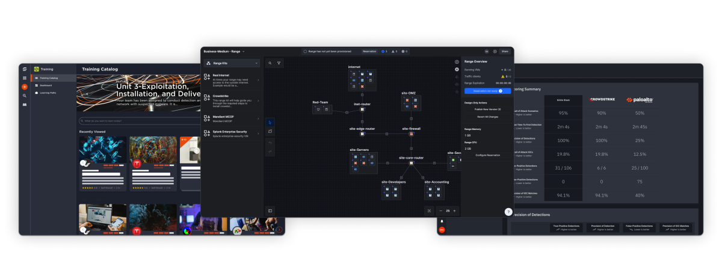Click the undo arrow on canvas toolbar
The width and height of the screenshot is (722, 267).
[270, 143]
